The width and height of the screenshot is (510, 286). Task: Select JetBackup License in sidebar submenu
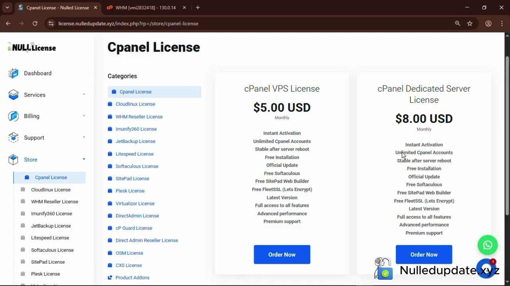pyautogui.click(x=51, y=226)
